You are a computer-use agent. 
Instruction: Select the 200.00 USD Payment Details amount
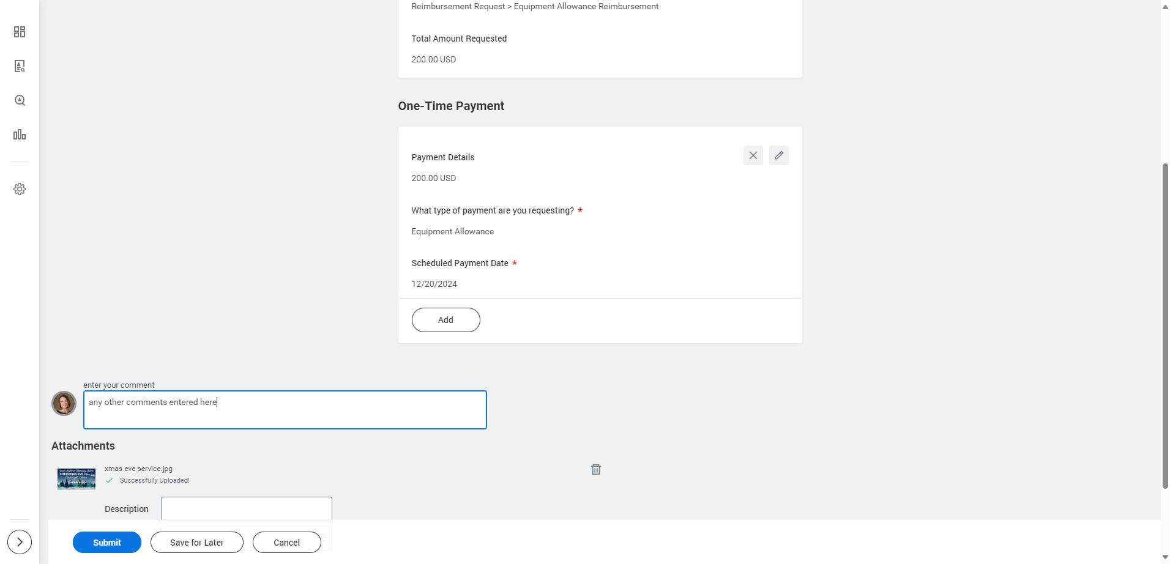click(434, 178)
